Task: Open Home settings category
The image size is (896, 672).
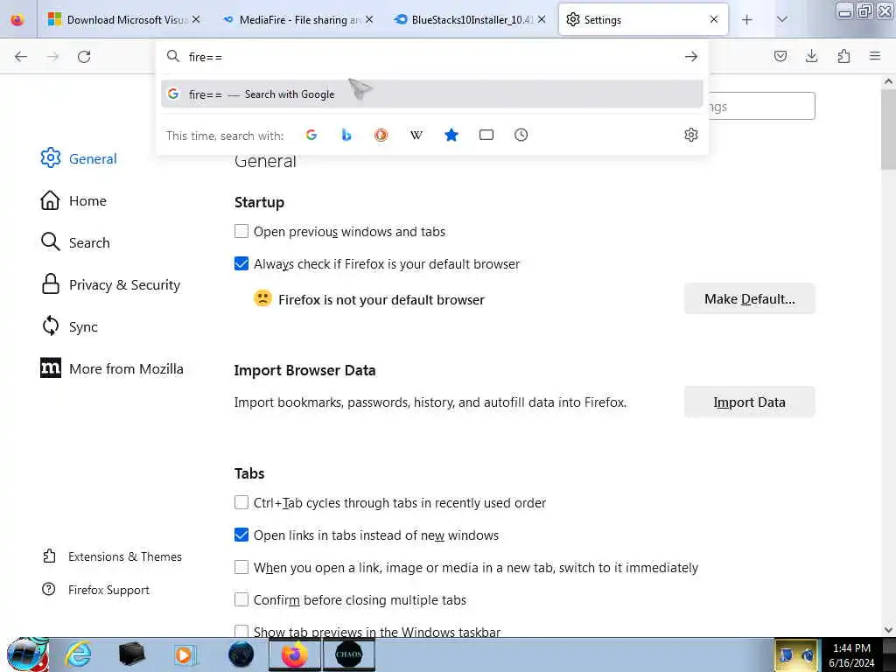Action: tap(73, 200)
